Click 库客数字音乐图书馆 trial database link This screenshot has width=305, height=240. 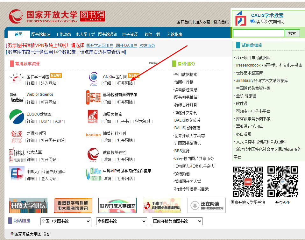click(253, 119)
